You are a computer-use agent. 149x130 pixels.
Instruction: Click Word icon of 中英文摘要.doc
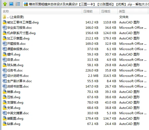point(5,113)
